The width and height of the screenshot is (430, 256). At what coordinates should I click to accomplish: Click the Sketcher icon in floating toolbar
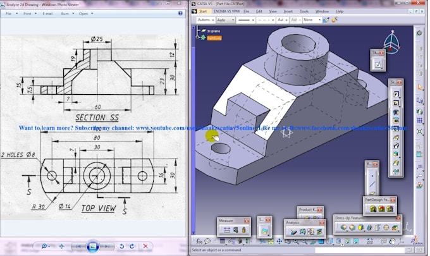[378, 64]
